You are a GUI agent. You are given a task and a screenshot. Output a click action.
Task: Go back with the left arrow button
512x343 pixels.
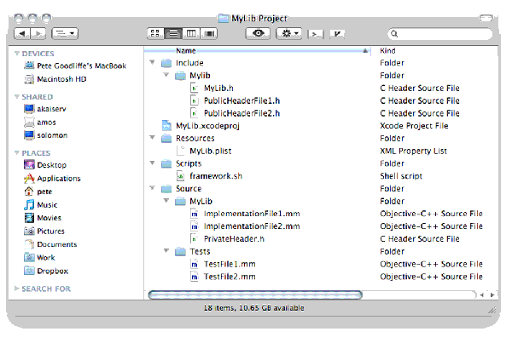(22, 33)
